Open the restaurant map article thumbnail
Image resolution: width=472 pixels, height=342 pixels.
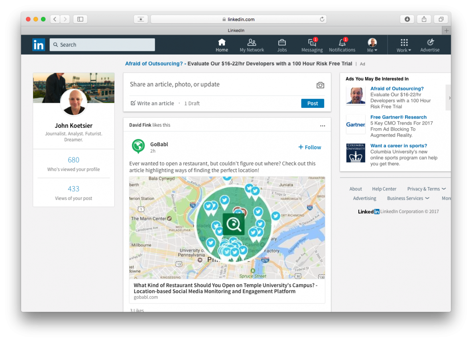click(x=227, y=227)
